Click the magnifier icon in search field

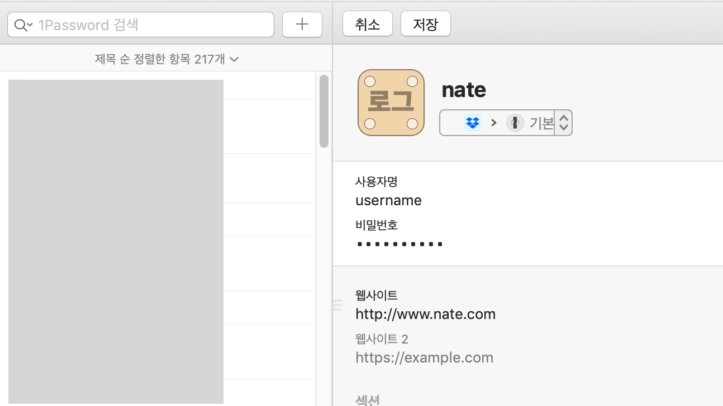(23, 25)
